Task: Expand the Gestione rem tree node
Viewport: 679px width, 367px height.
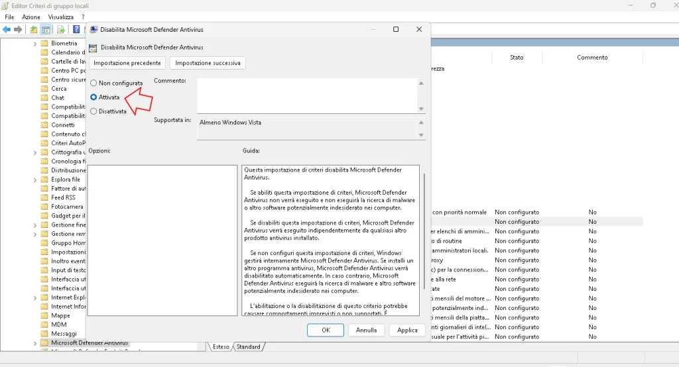Action: pos(35,235)
